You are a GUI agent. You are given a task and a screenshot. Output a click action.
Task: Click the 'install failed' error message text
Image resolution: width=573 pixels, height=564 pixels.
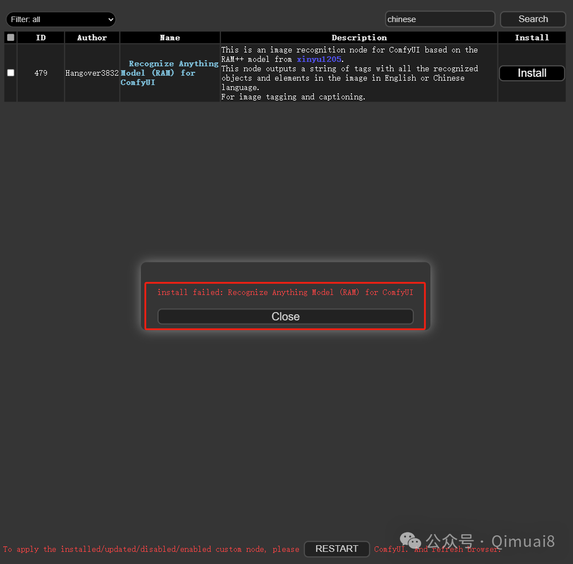tap(285, 292)
